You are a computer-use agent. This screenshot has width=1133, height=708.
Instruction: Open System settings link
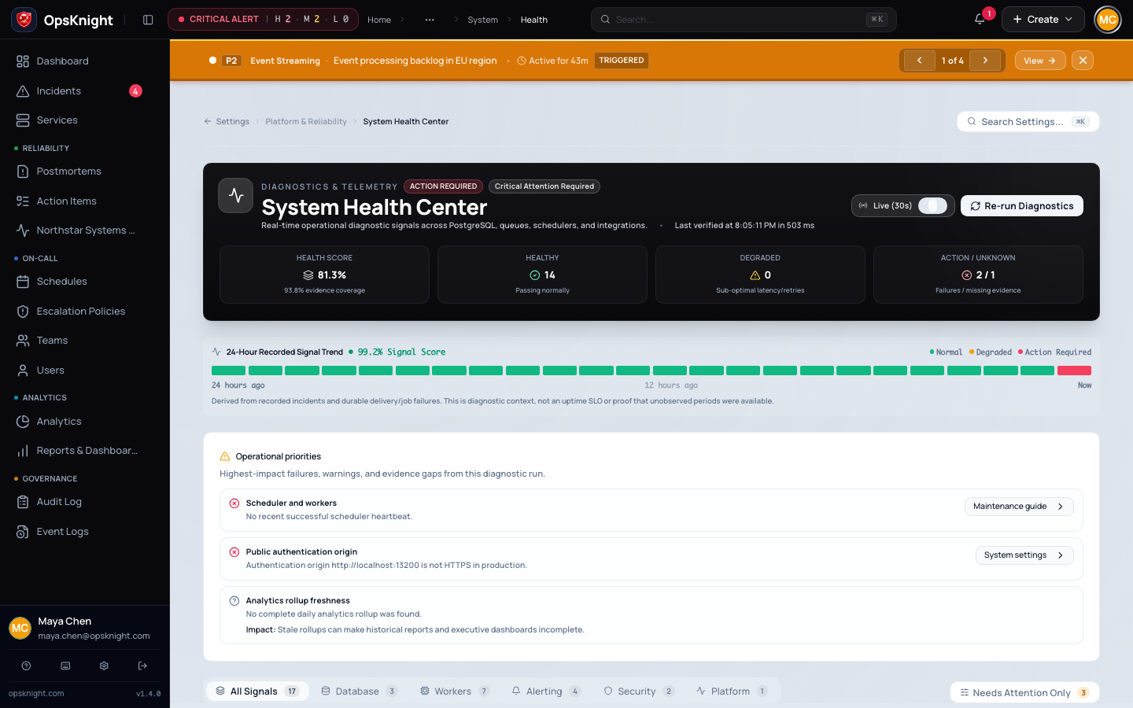1024,555
